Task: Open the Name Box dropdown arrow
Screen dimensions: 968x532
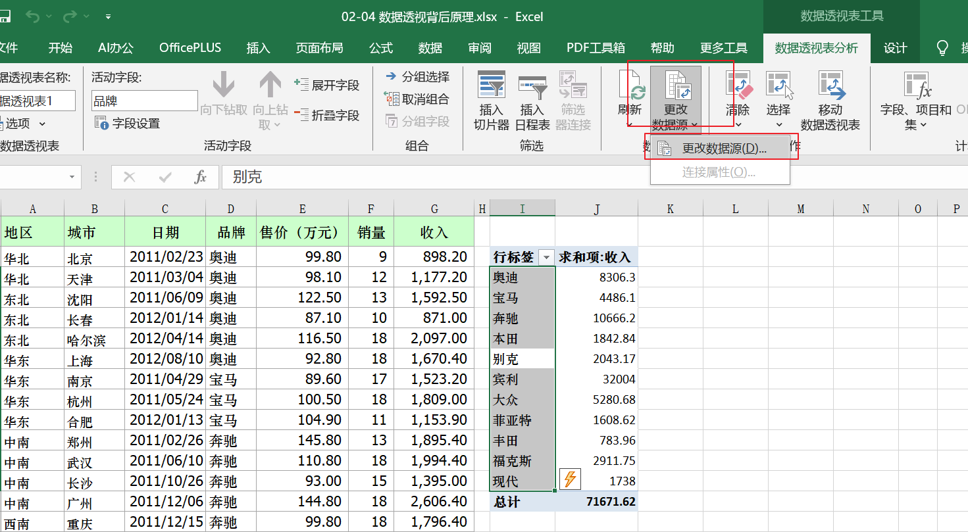Action: pos(72,177)
